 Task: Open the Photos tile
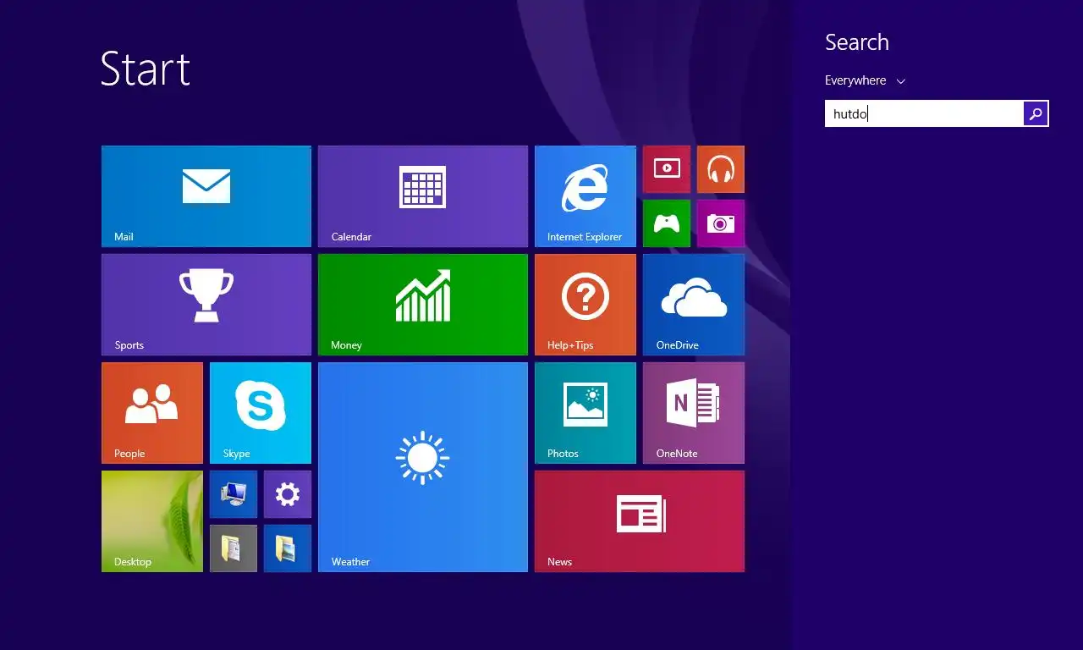click(x=585, y=413)
